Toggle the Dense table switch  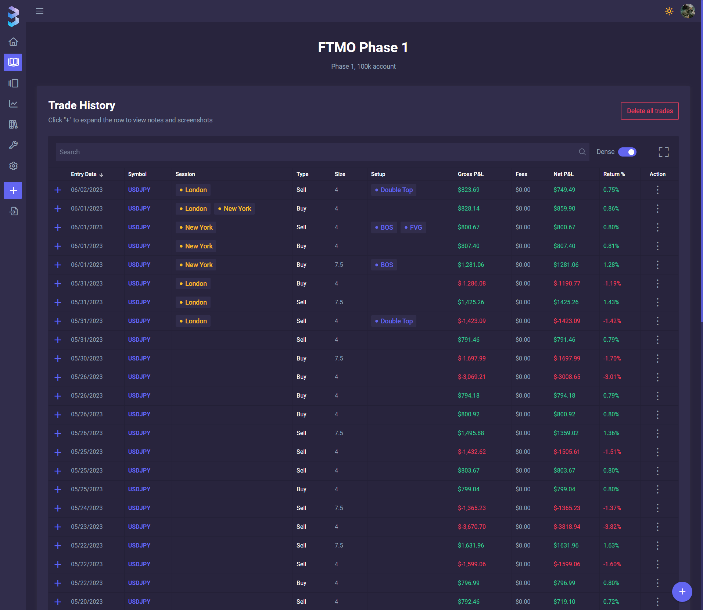click(627, 152)
